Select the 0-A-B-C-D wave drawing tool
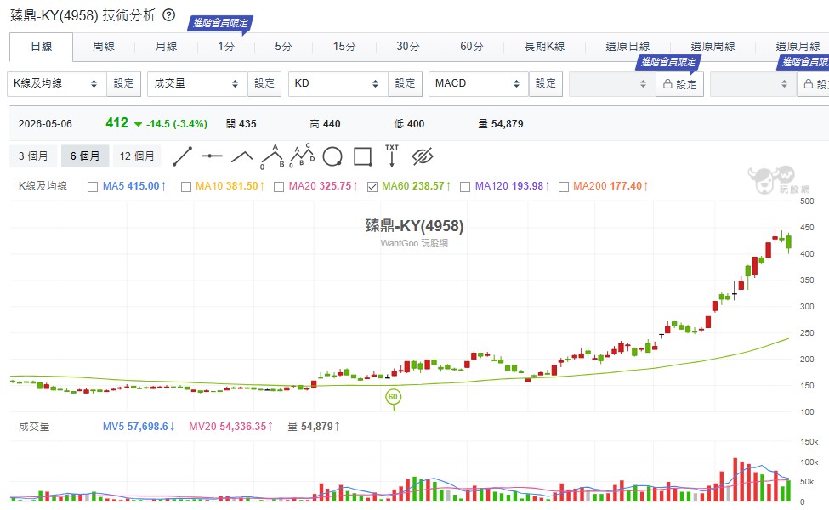This screenshot has height=510, width=829. pyautogui.click(x=303, y=156)
